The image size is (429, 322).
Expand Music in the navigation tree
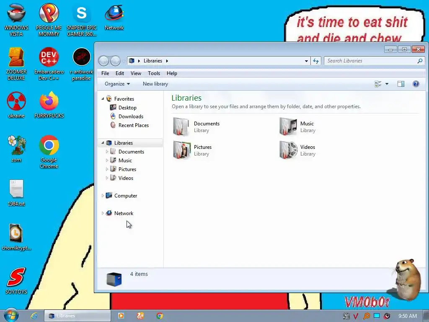pos(107,160)
